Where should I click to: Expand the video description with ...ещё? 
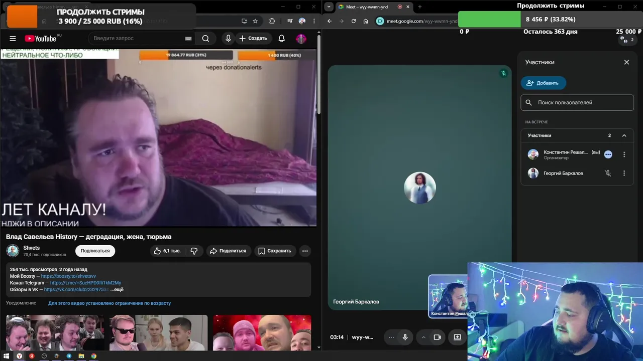(117, 289)
